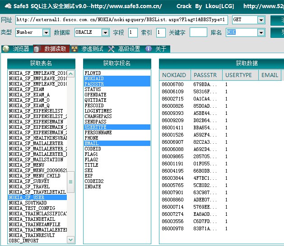The height and width of the screenshot is (246, 284).
Task: Select the NOKIA_SOUTHADD table
Action: [37, 203]
